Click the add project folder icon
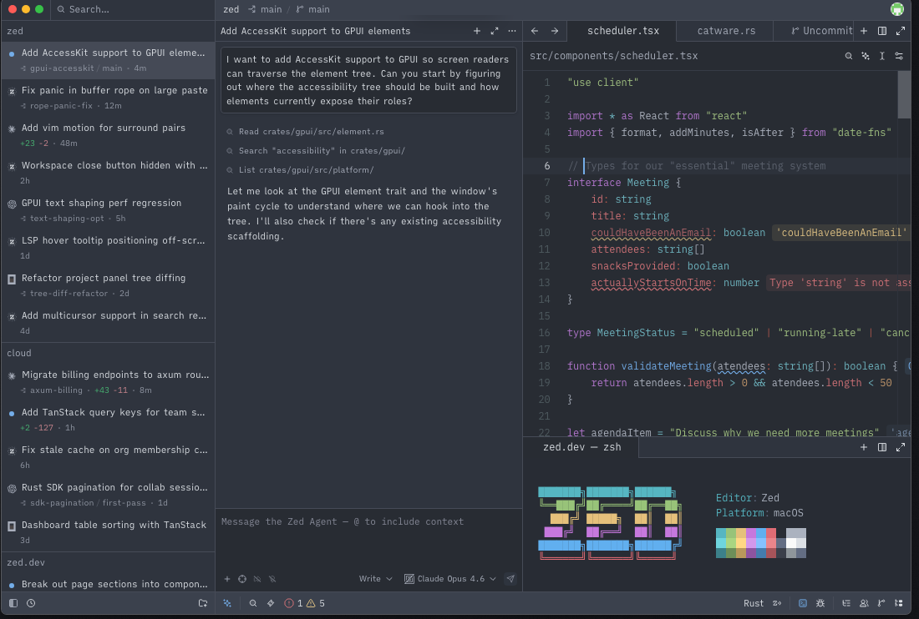 (203, 603)
